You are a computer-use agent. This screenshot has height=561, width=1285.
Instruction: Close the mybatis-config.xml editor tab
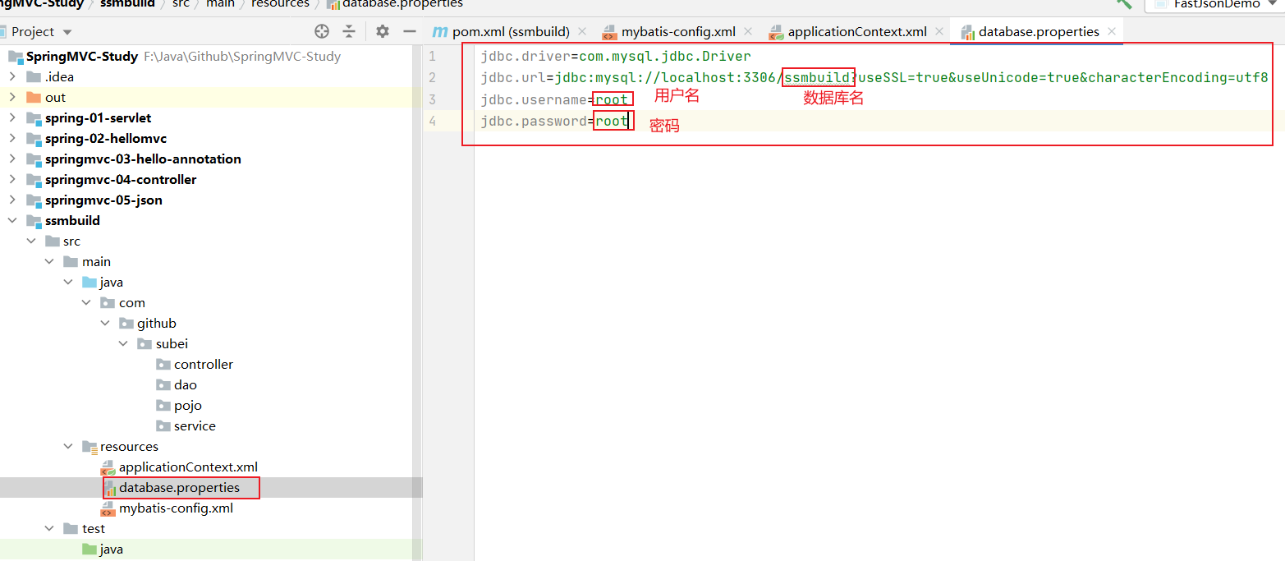(748, 31)
